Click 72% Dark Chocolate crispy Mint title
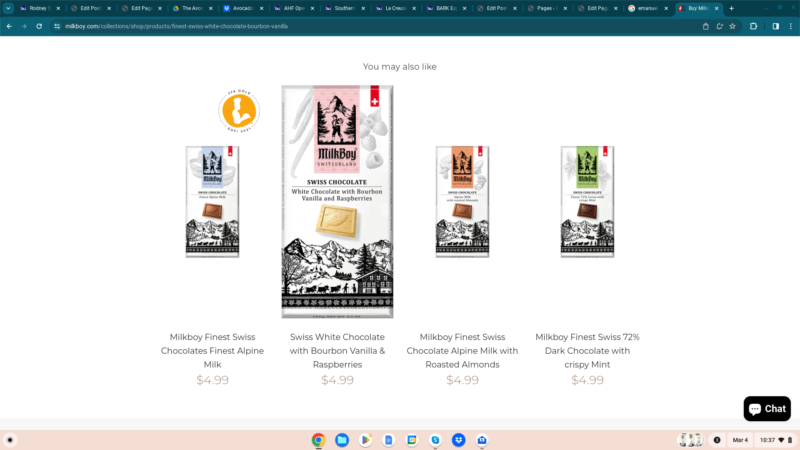This screenshot has height=450, width=800. 587,351
